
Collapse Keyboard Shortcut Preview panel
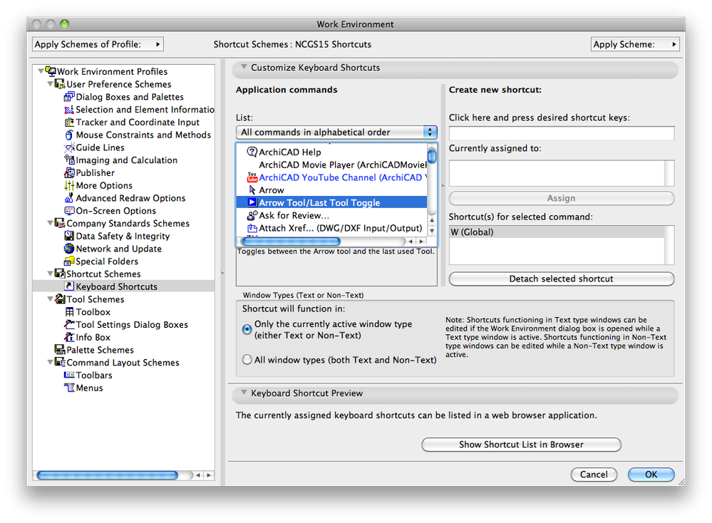(x=244, y=392)
